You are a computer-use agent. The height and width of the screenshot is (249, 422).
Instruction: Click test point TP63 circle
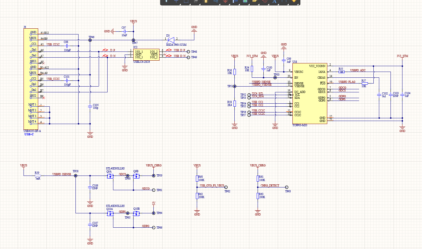coord(287,187)
